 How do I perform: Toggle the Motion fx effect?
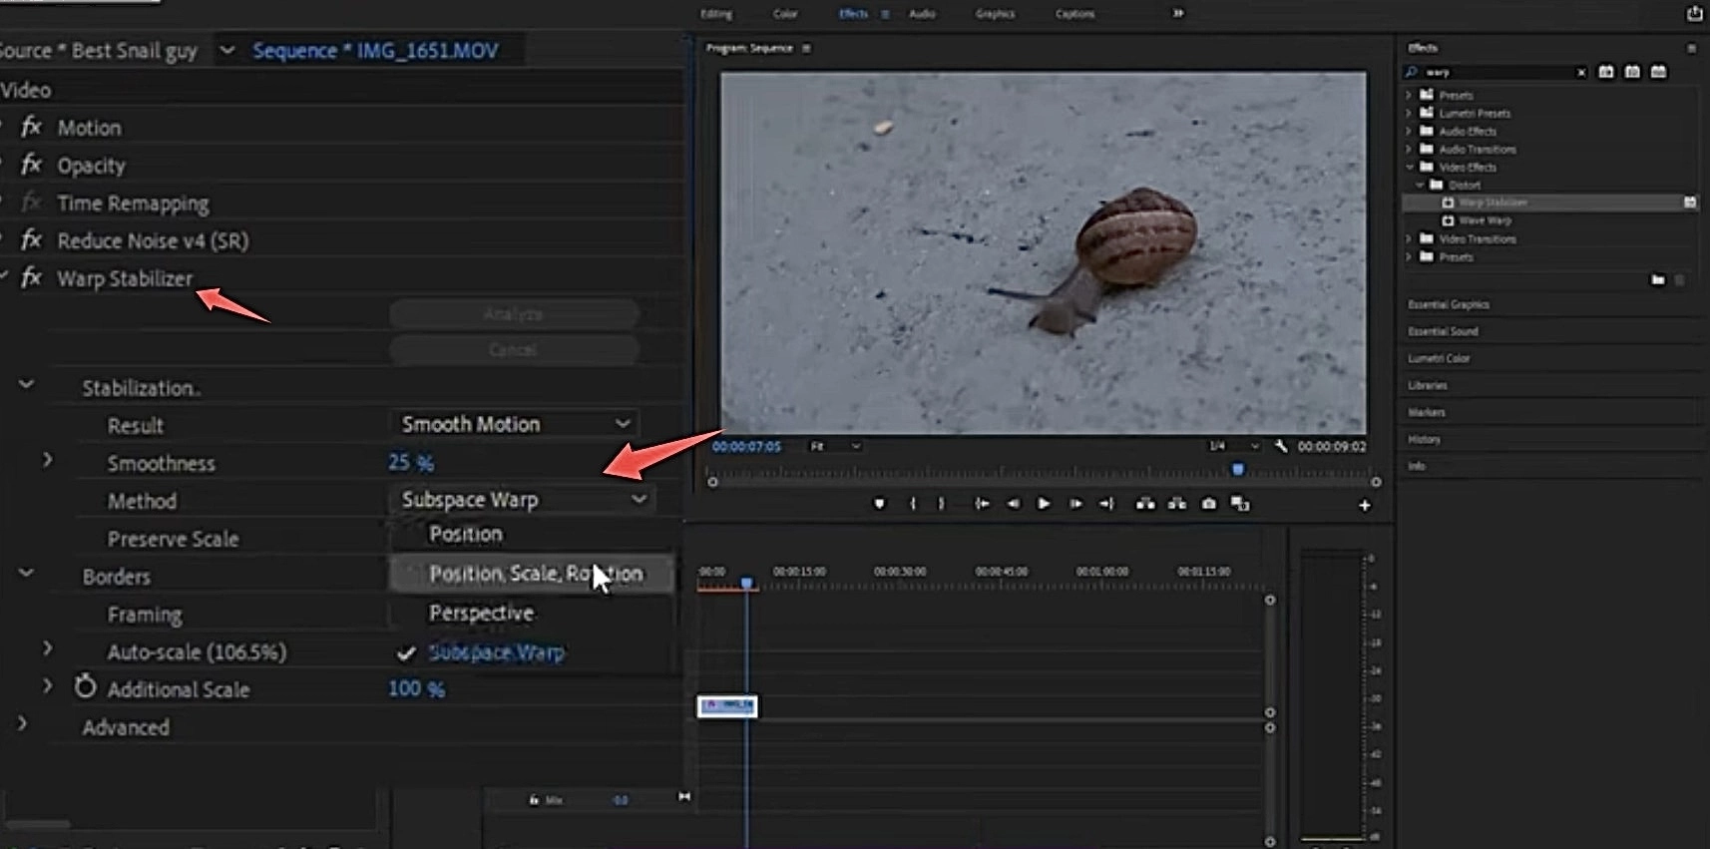(x=32, y=127)
